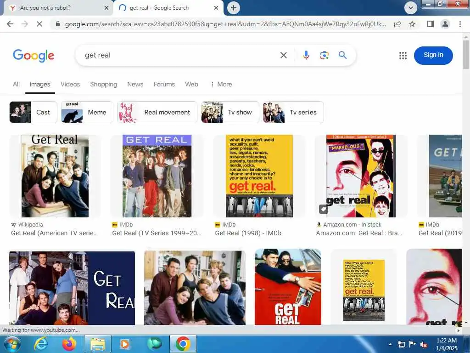The image size is (470, 353).
Task: Click into the 'get real' search field
Action: (x=180, y=55)
